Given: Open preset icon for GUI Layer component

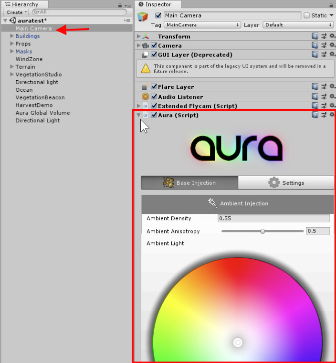Looking at the screenshot, I should [x=324, y=54].
